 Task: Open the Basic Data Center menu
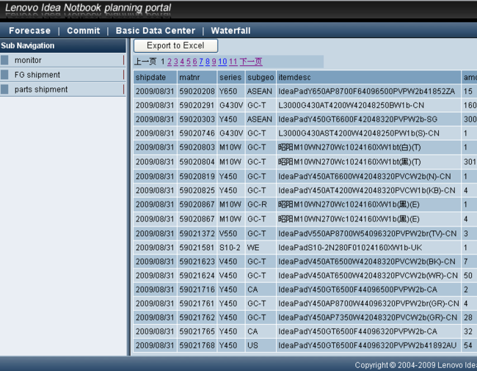pyautogui.click(x=156, y=31)
